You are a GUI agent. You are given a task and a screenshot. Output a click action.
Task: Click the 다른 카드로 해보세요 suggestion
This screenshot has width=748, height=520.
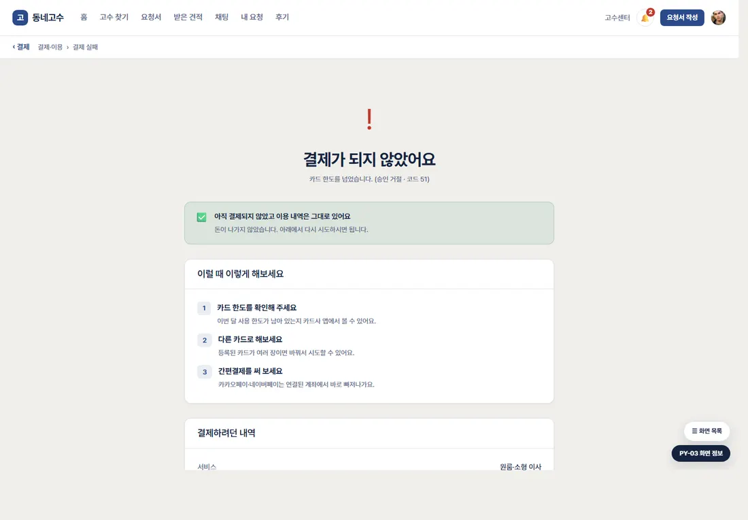click(x=250, y=340)
